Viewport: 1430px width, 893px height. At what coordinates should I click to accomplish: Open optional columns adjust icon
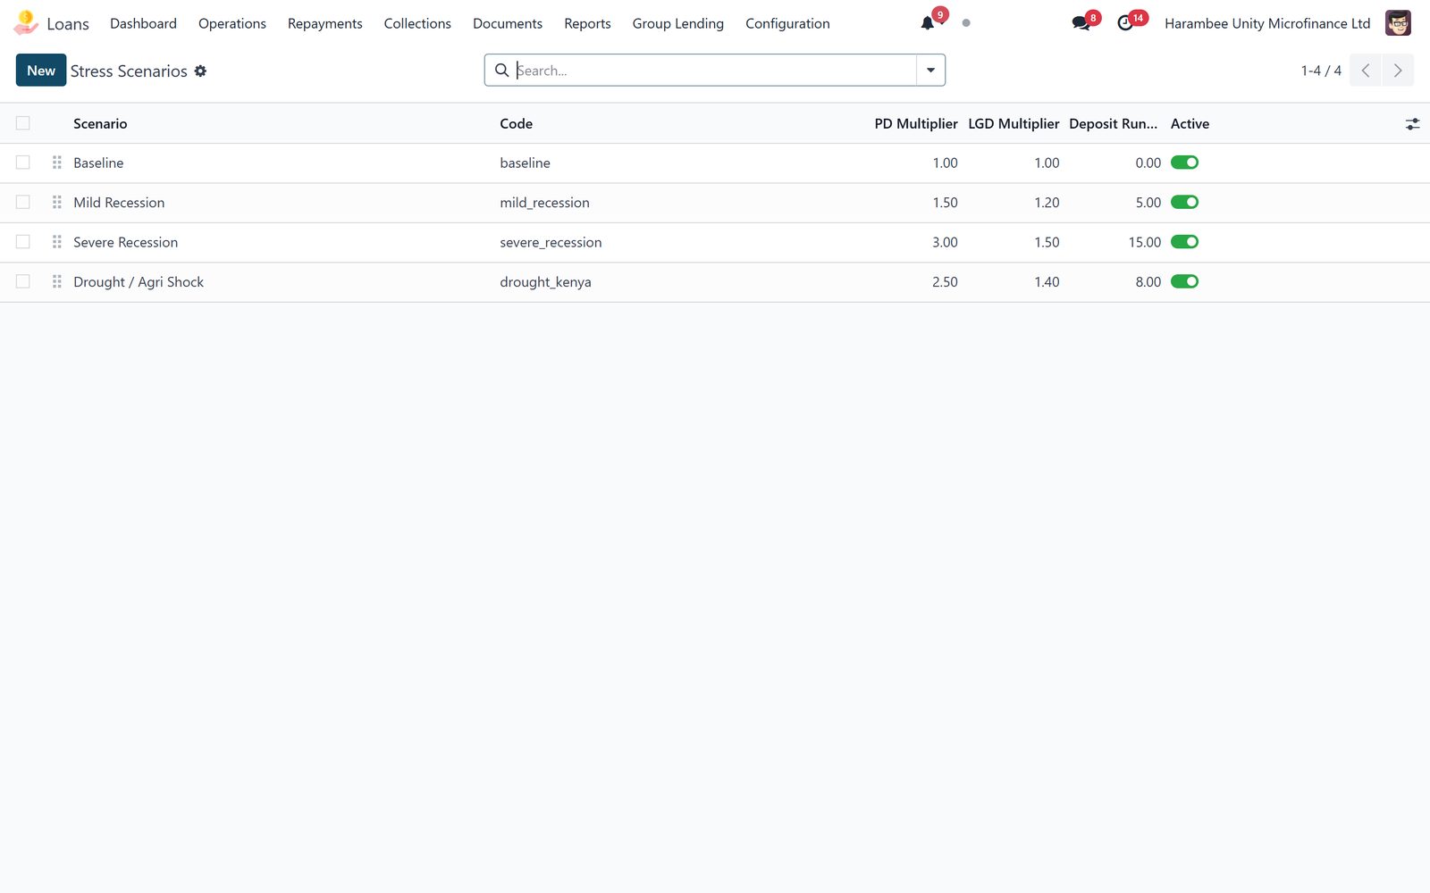click(x=1412, y=124)
